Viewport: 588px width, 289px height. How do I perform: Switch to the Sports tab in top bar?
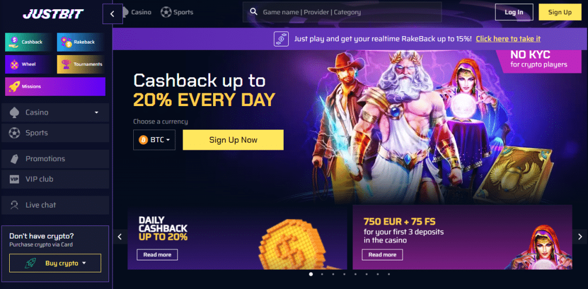click(x=177, y=13)
